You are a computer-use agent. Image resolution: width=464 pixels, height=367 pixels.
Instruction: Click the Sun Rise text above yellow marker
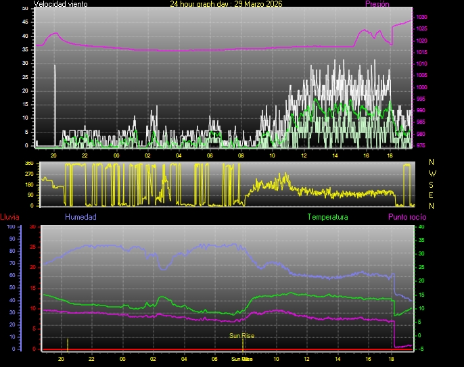(241, 335)
